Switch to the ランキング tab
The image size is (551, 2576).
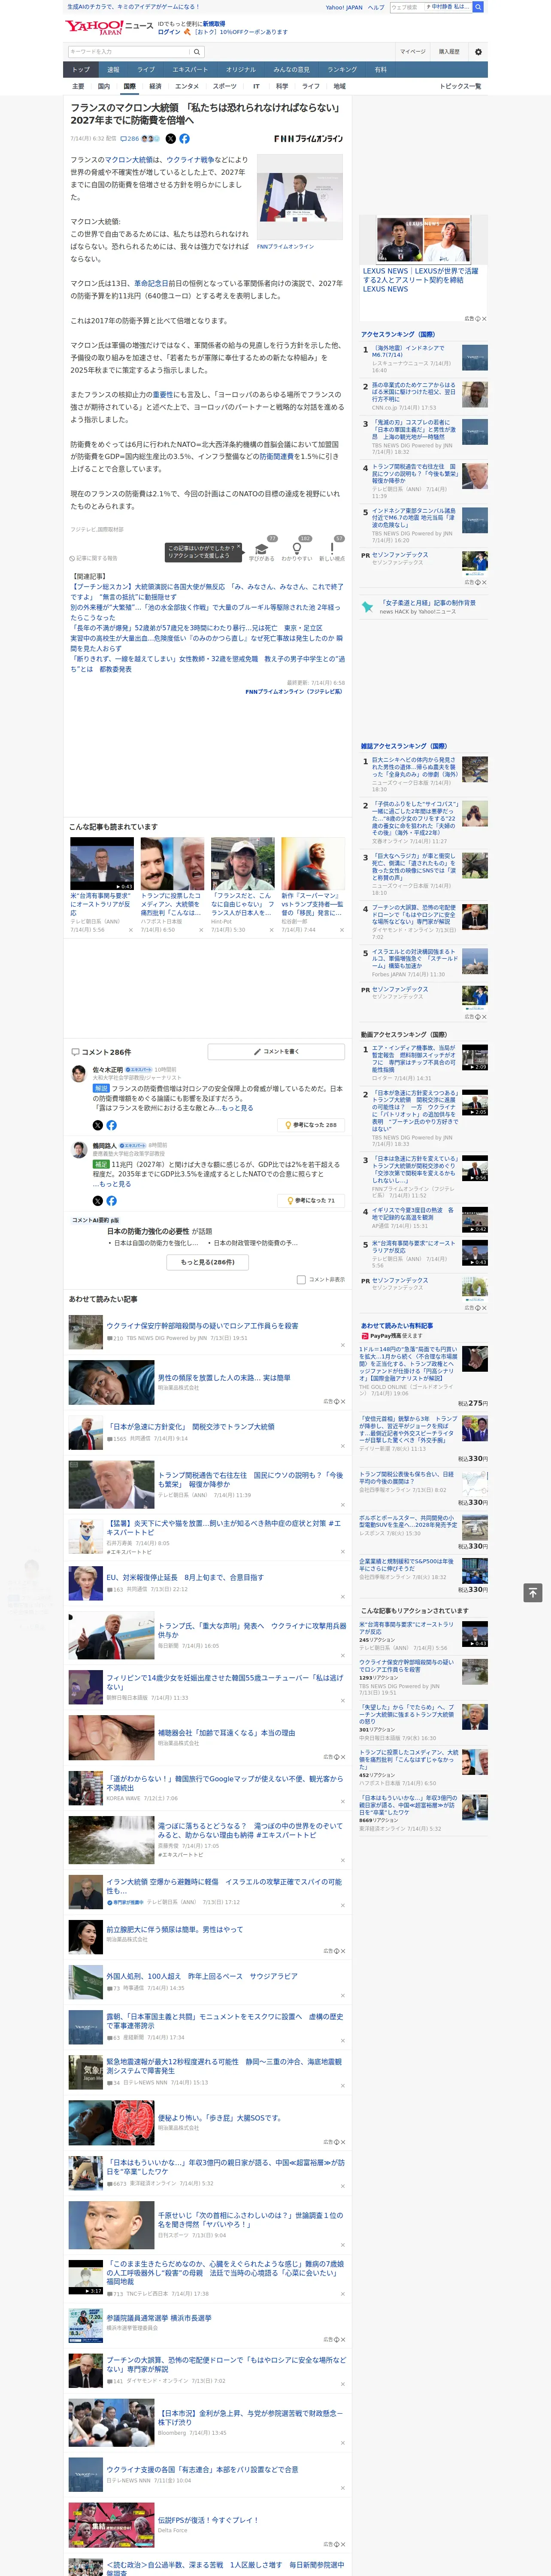point(342,70)
